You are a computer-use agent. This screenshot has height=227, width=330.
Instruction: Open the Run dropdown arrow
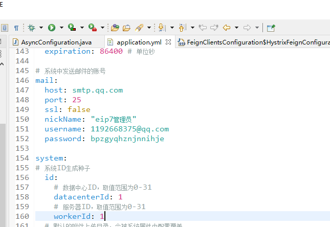(x=61, y=28)
